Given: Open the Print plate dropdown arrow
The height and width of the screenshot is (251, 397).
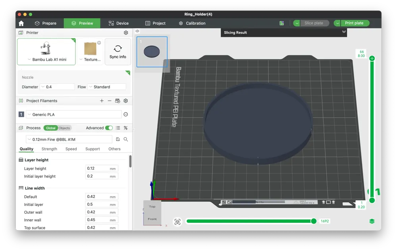Looking at the screenshot, I should point(337,23).
